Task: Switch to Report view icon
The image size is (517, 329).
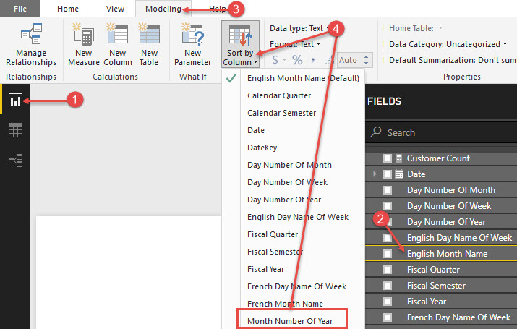Action: [x=15, y=100]
